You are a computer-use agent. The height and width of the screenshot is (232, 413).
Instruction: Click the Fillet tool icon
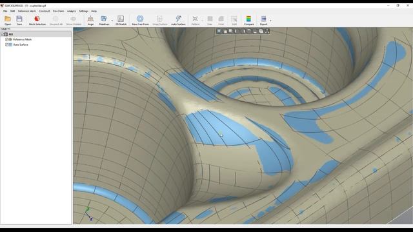pos(221,20)
